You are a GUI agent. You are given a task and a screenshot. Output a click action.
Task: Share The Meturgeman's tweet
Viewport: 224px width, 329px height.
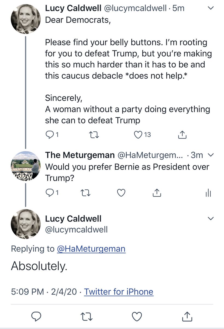pos(156,193)
